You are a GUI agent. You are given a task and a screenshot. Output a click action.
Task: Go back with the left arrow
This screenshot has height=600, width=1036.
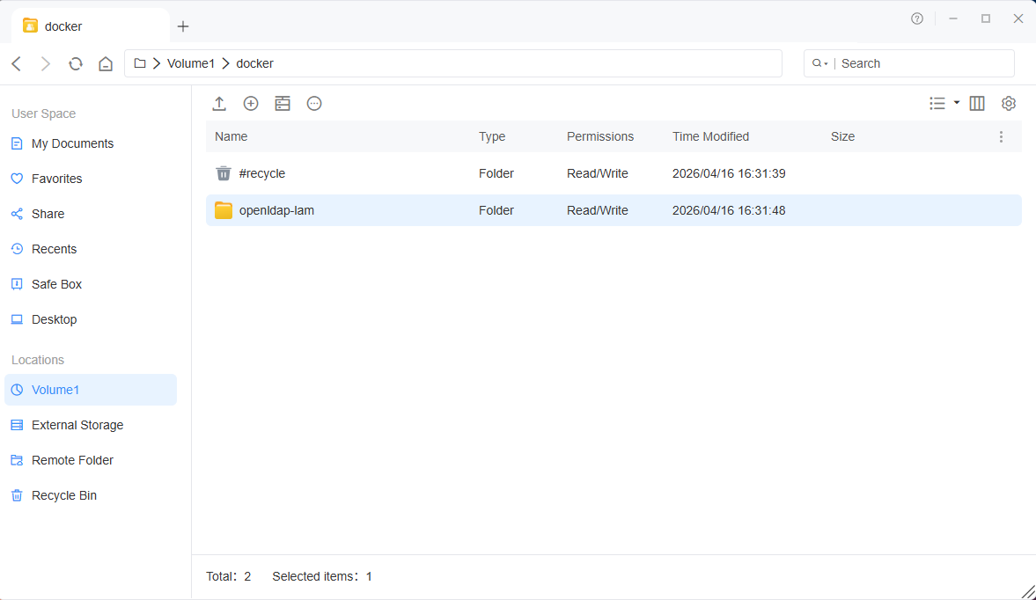click(x=17, y=63)
